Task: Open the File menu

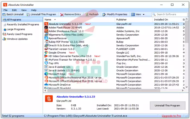Action: point(5,10)
